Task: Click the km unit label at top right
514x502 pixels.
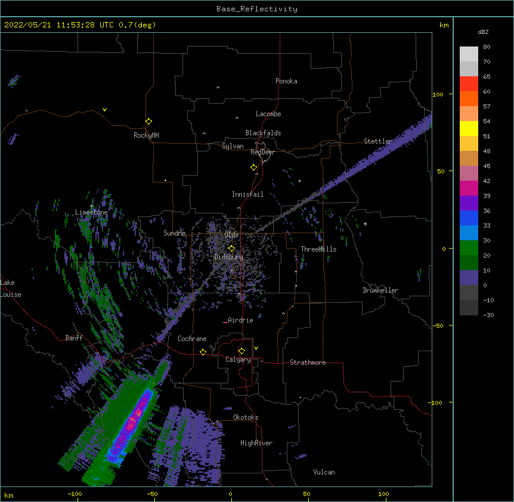Action: coord(444,25)
